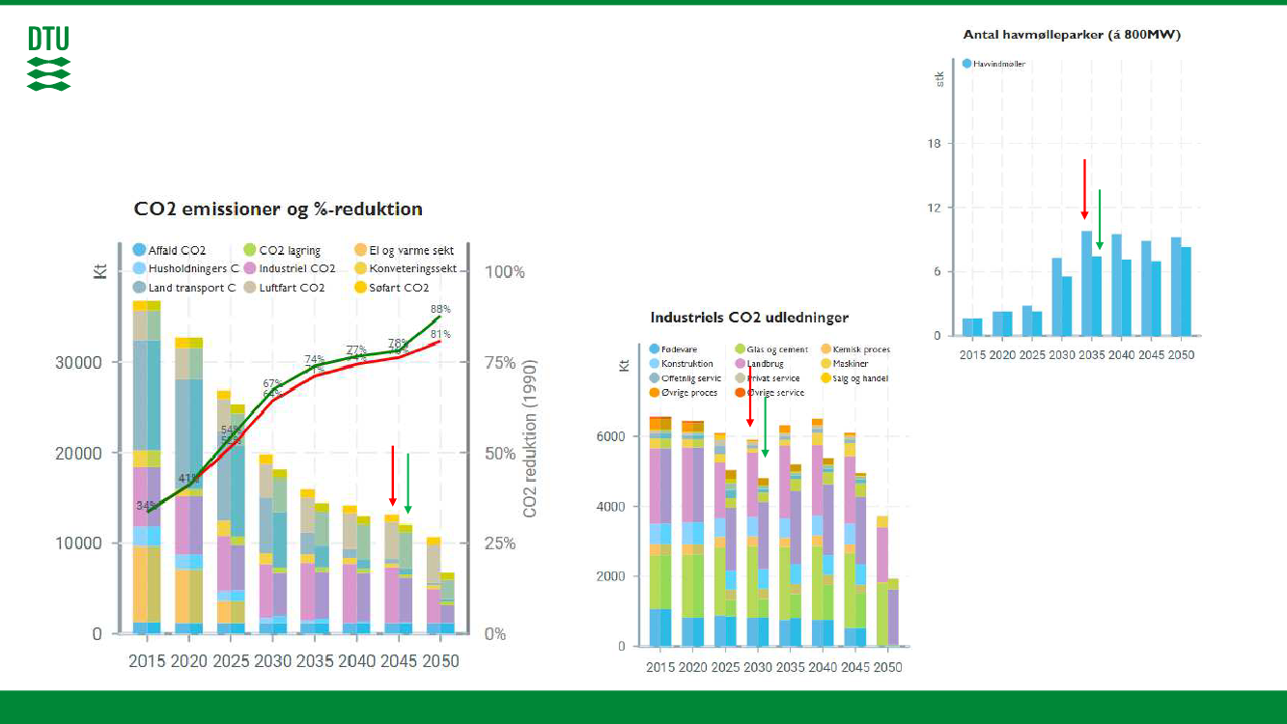Toggle the Privat service legend entry
The height and width of the screenshot is (724, 1287).
(767, 378)
